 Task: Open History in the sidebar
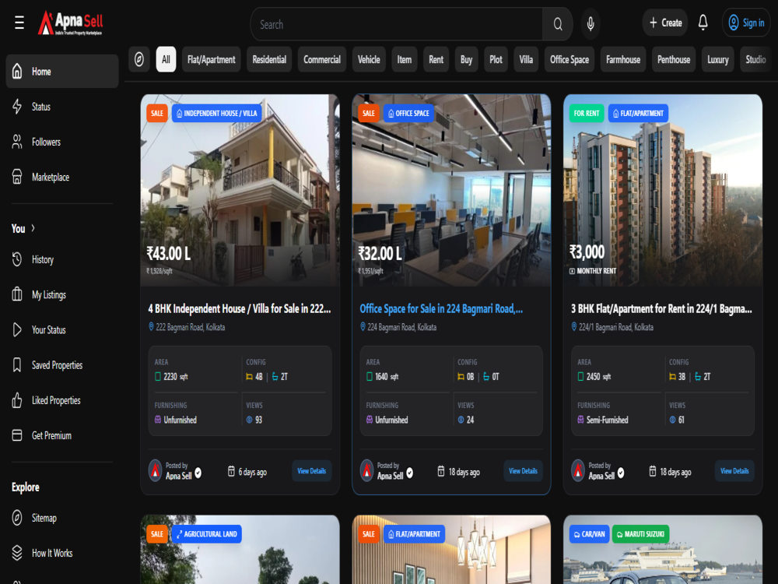pos(62,260)
